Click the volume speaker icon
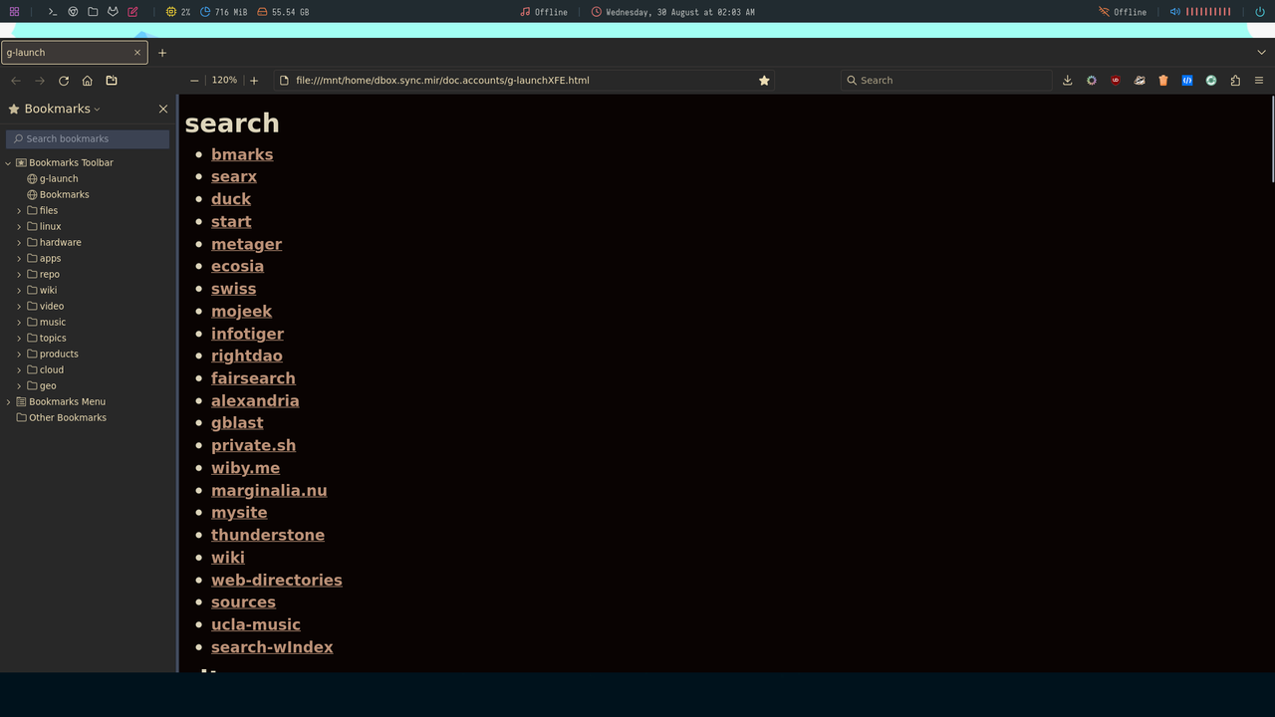Viewport: 1275px width, 717px height. point(1175,12)
